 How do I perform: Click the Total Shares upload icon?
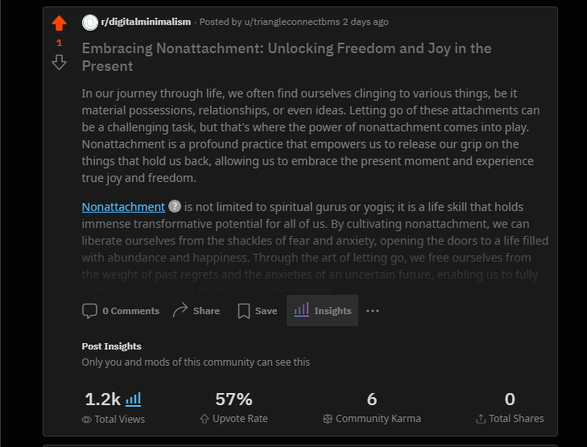pos(481,419)
